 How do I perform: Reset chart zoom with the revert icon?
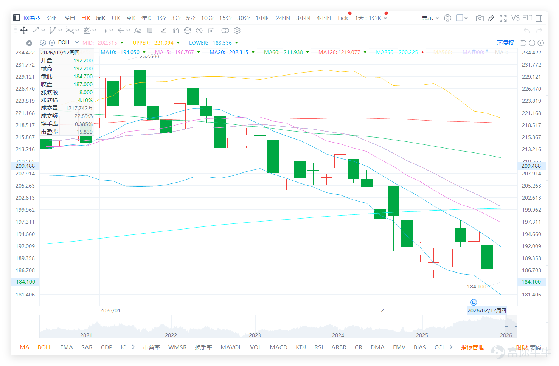523,43
